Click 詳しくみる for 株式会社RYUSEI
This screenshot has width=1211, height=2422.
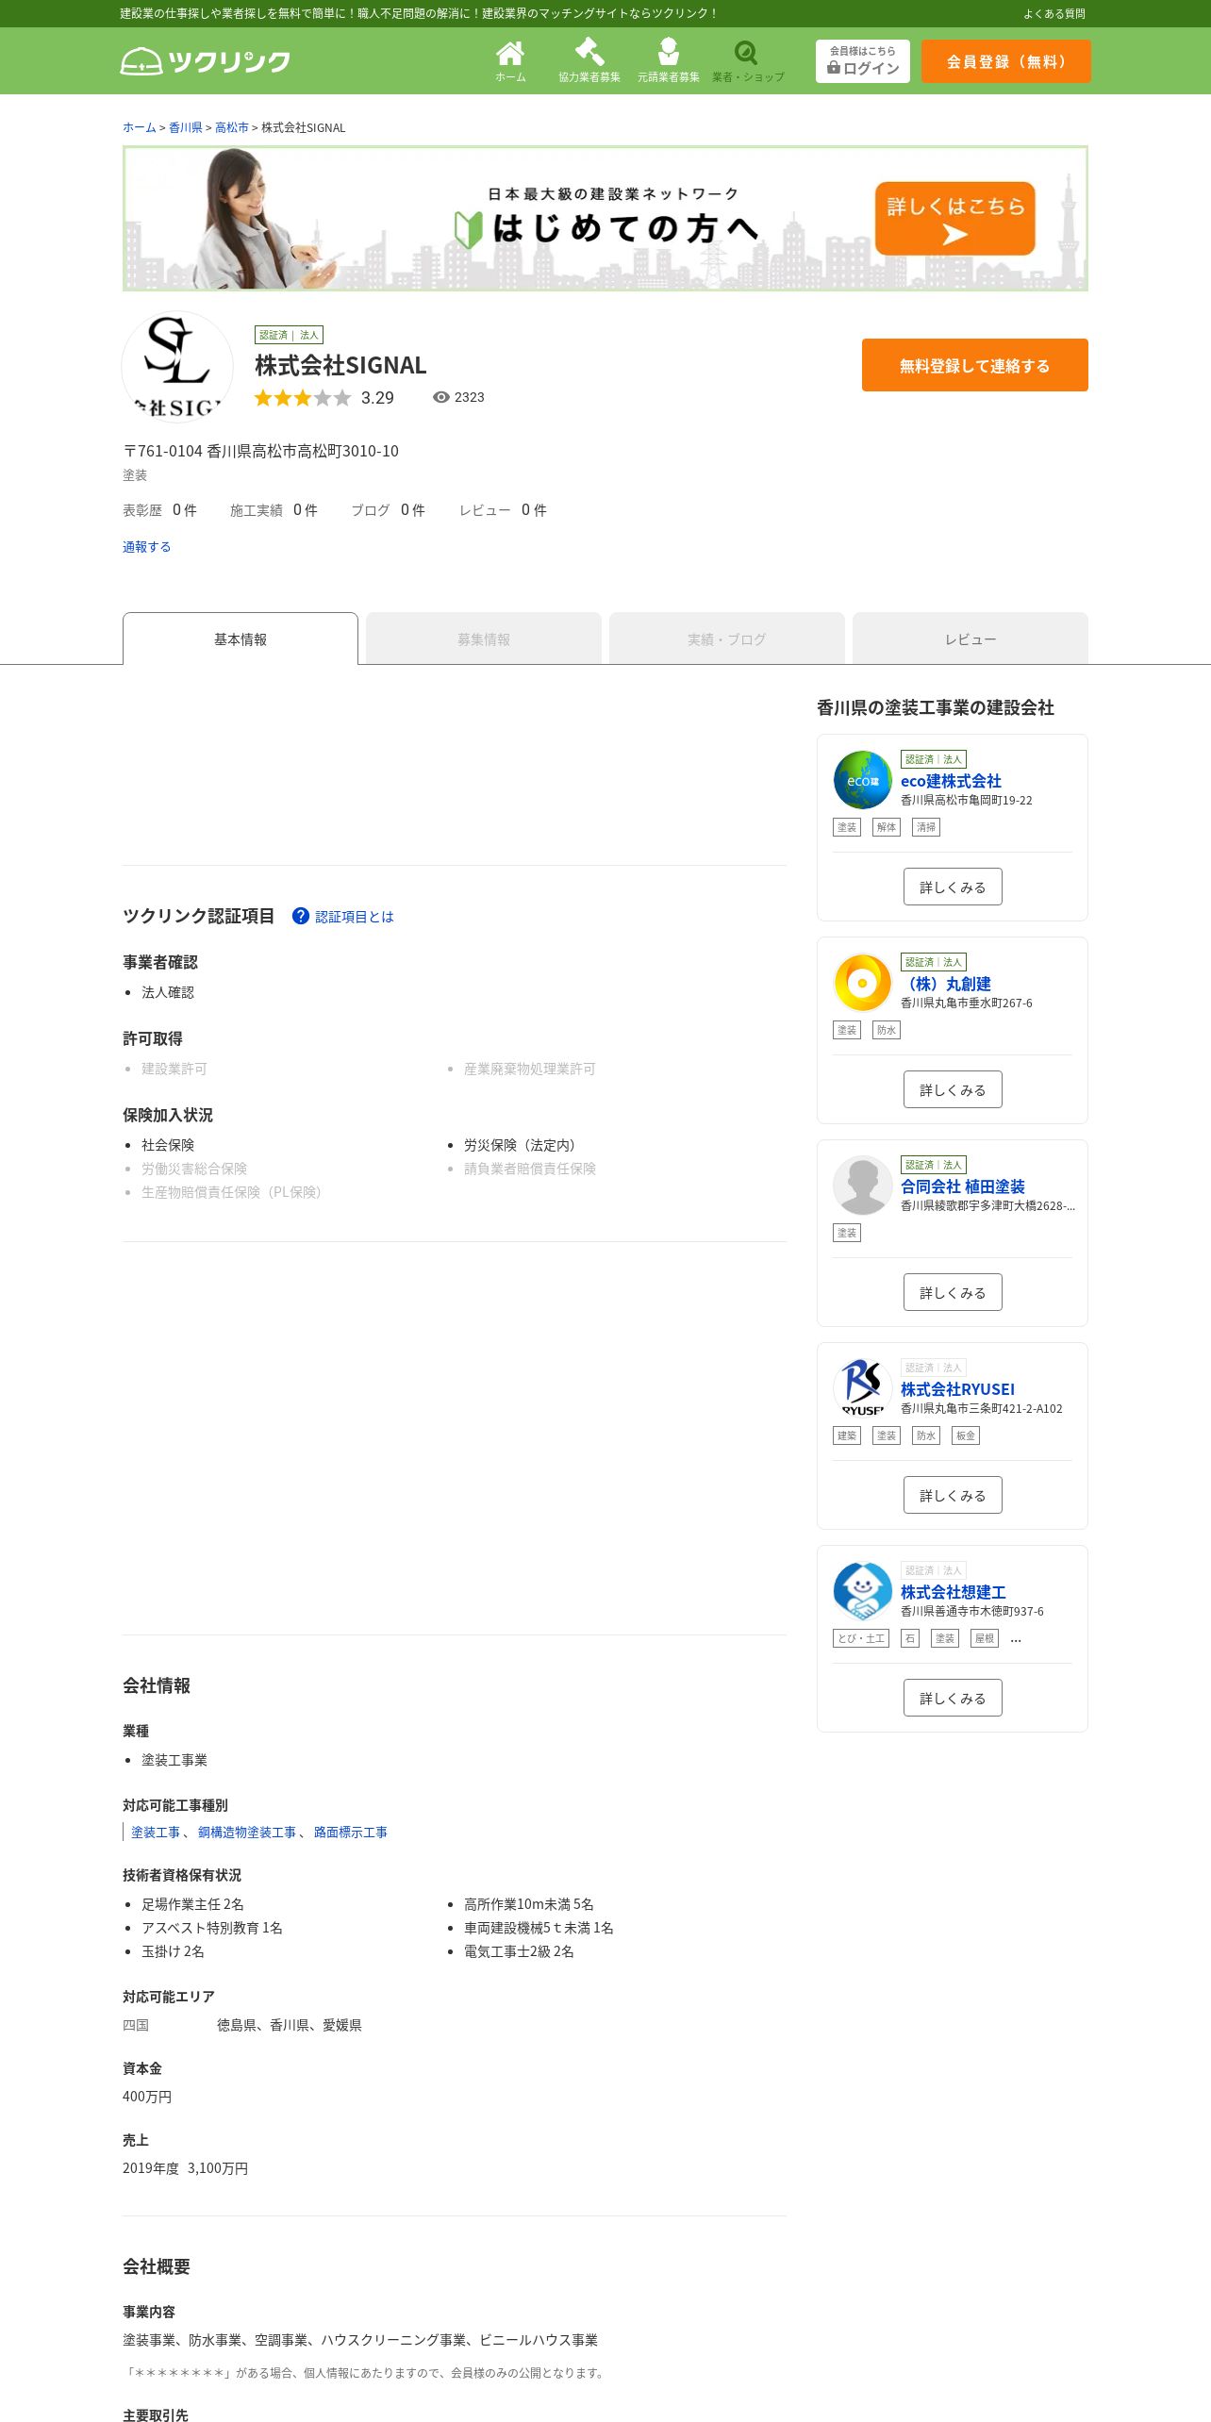pos(953,1495)
